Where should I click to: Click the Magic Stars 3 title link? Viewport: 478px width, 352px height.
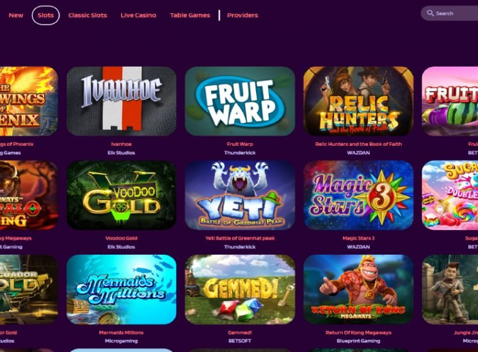pos(358,238)
